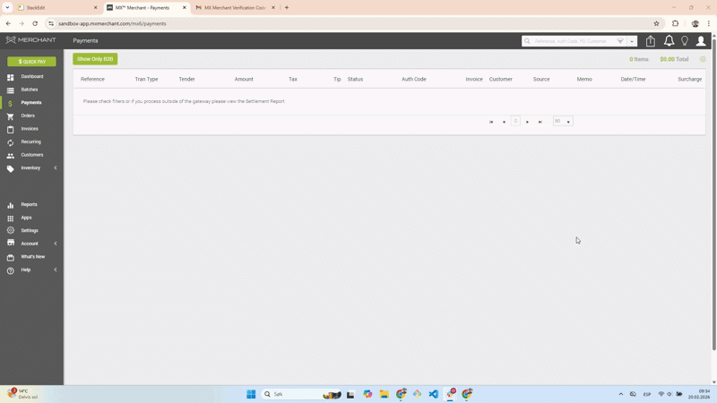Sort by Customer column header

click(501, 79)
